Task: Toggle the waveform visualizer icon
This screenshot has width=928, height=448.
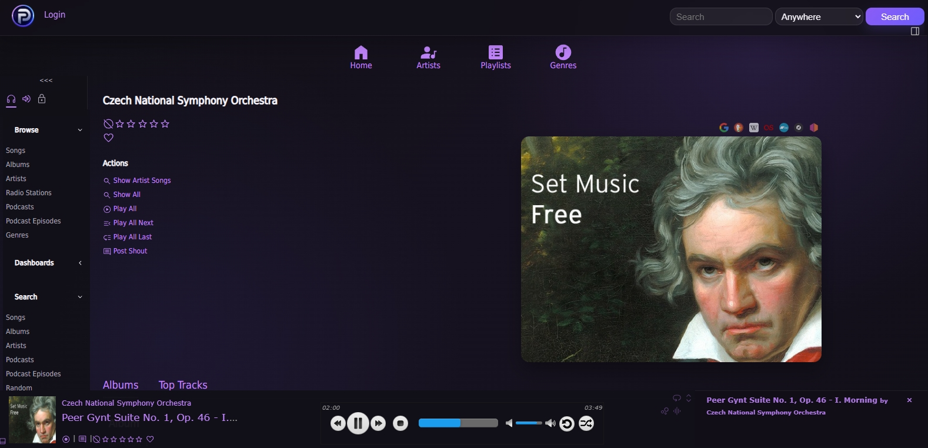Action: 677,411
